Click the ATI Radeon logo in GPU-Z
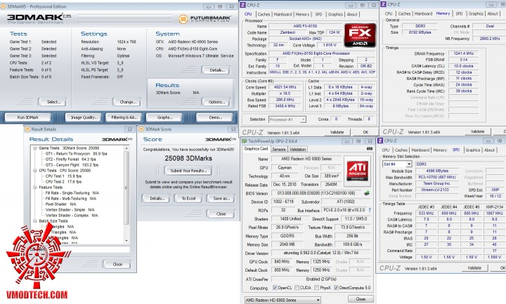Screen dimensions: 506x304 click(358, 171)
